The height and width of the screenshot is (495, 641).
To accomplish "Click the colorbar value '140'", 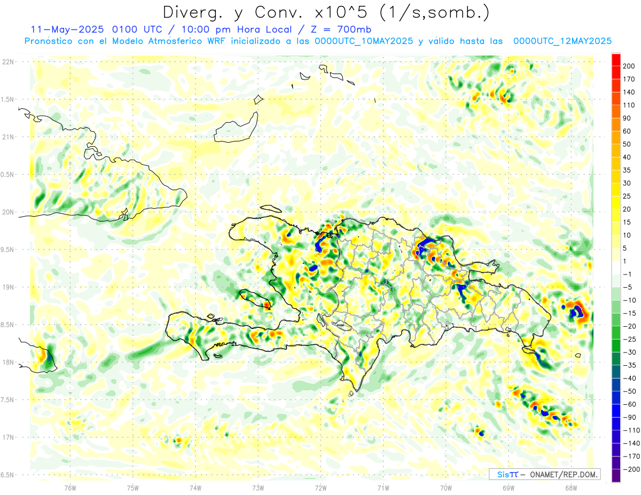I will tap(630, 92).
